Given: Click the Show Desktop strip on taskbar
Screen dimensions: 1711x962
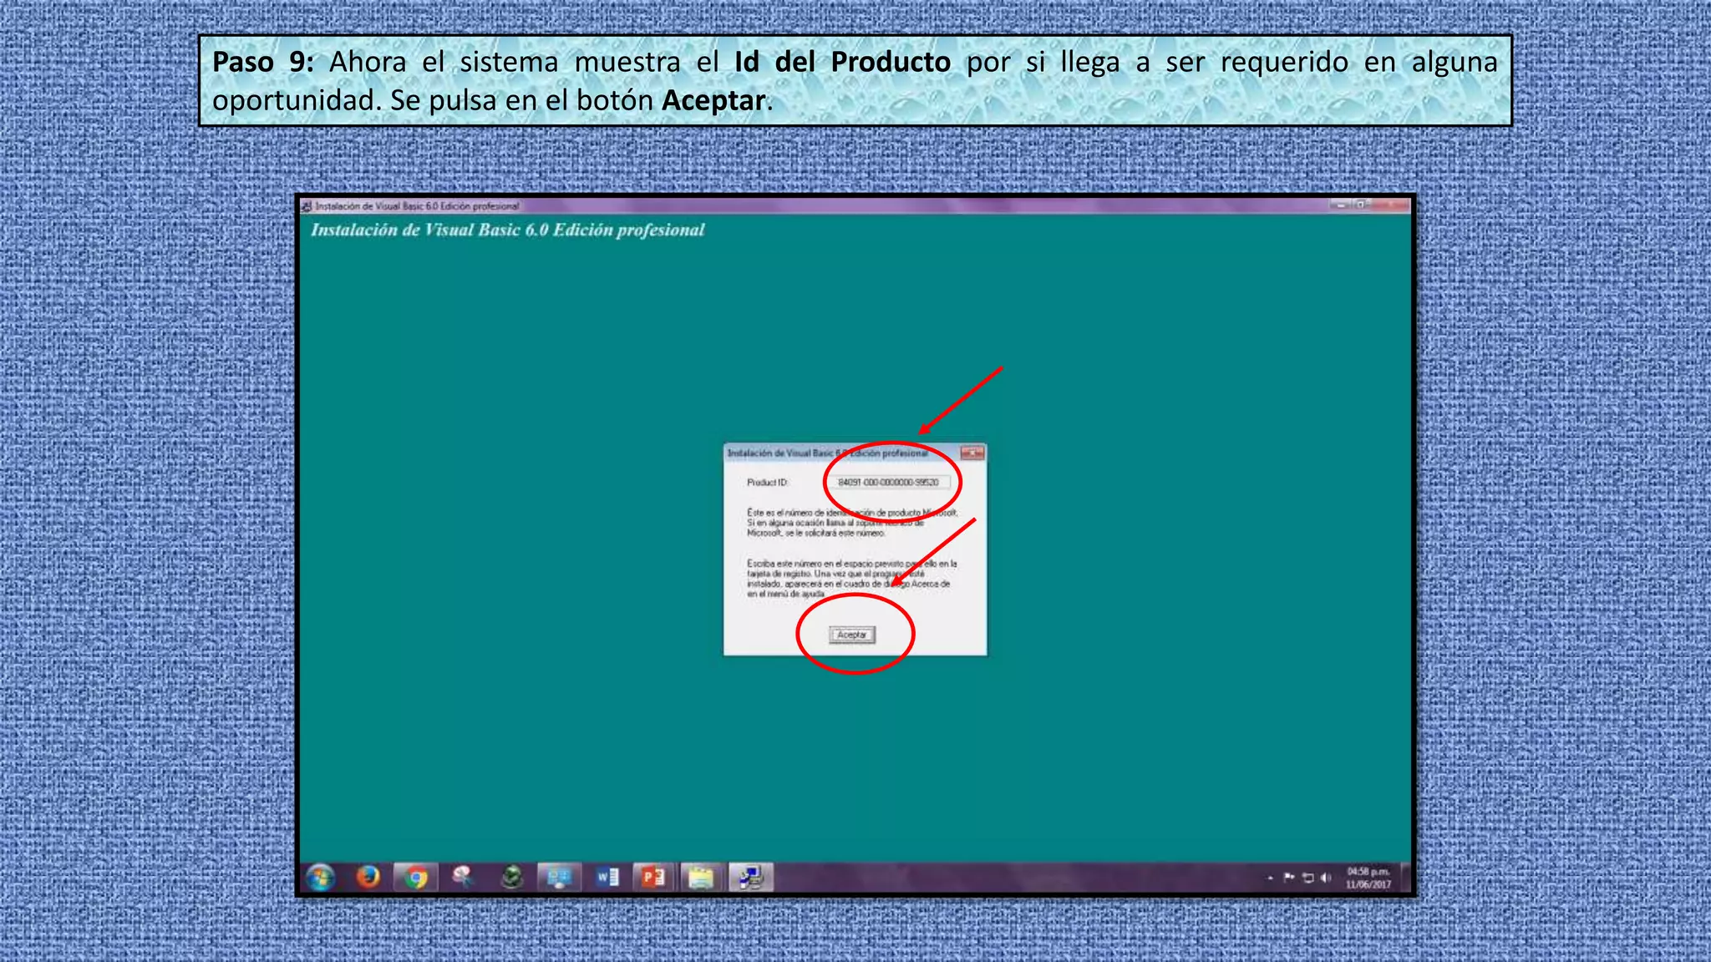Looking at the screenshot, I should [1406, 878].
